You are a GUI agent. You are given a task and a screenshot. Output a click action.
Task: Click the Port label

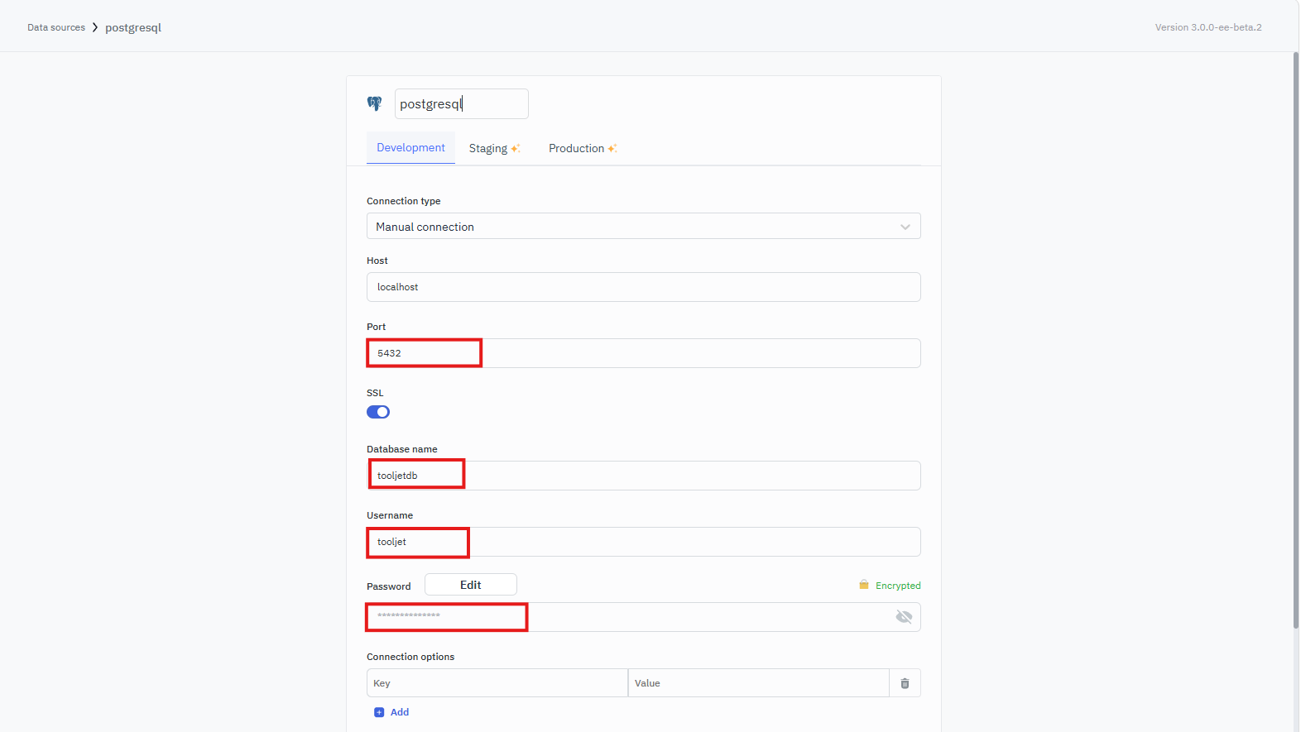point(377,327)
